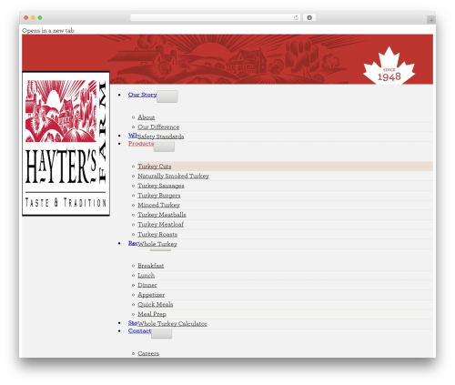Image resolution: width=455 pixels, height=385 pixels.
Task: Open the Products menu link
Action: [141, 143]
